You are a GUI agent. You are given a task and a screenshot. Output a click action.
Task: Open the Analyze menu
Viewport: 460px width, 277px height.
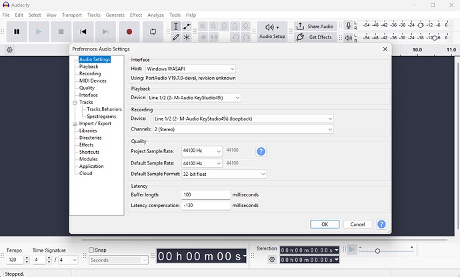[x=155, y=15]
